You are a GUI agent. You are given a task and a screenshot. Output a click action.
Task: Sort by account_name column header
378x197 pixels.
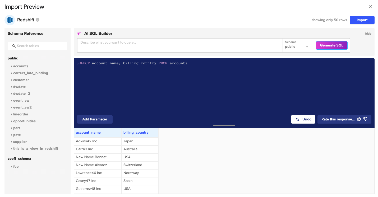tap(98, 133)
